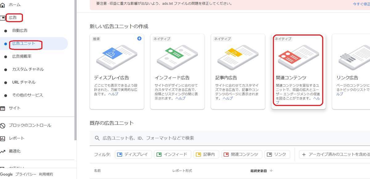Click the report chart icon

tap(2, 138)
